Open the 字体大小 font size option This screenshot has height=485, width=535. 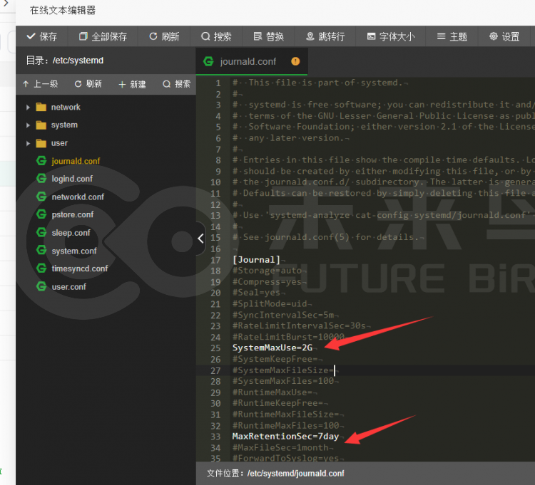[x=391, y=36]
